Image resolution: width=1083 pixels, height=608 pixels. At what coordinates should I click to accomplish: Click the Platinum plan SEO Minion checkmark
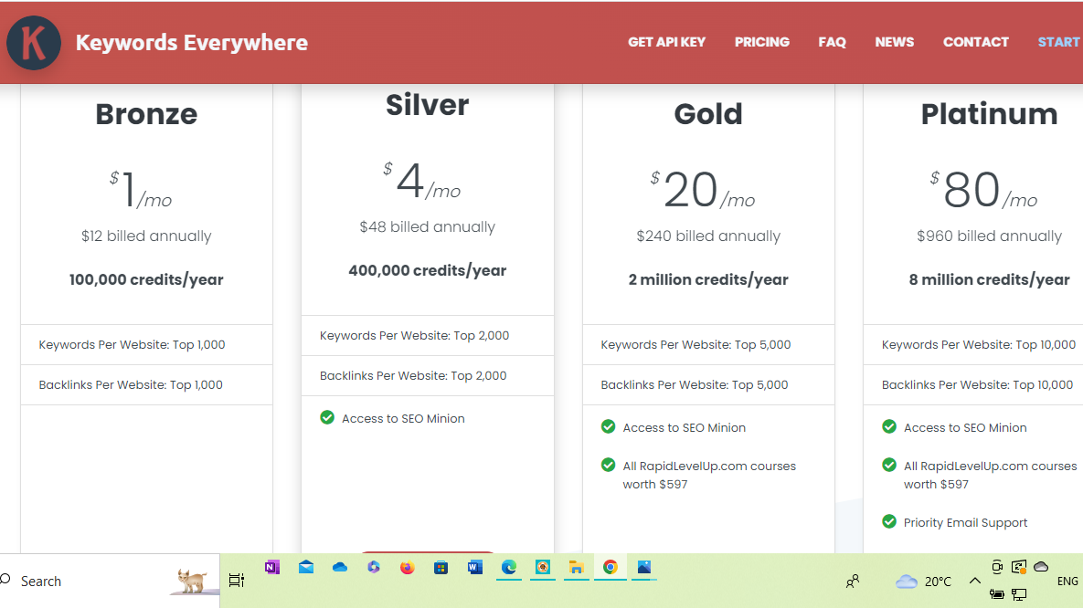(x=889, y=426)
